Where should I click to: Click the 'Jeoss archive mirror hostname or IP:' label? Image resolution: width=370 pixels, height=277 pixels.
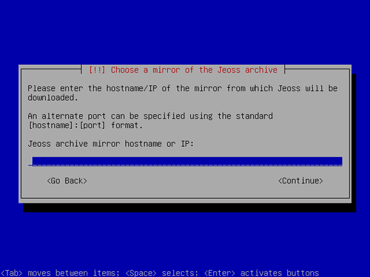(110, 144)
